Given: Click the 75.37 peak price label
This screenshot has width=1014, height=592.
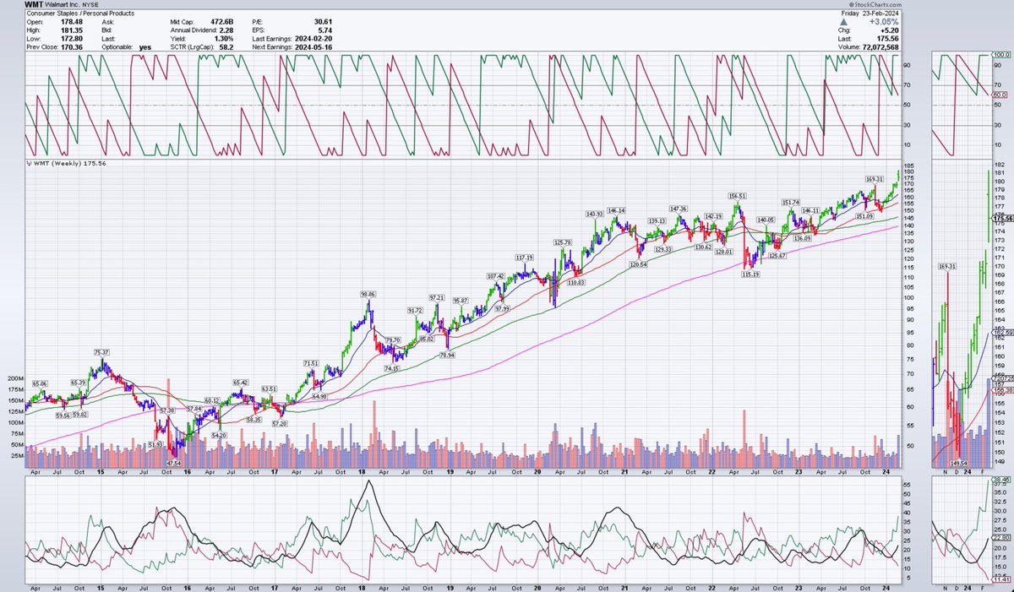Looking at the screenshot, I should point(103,351).
